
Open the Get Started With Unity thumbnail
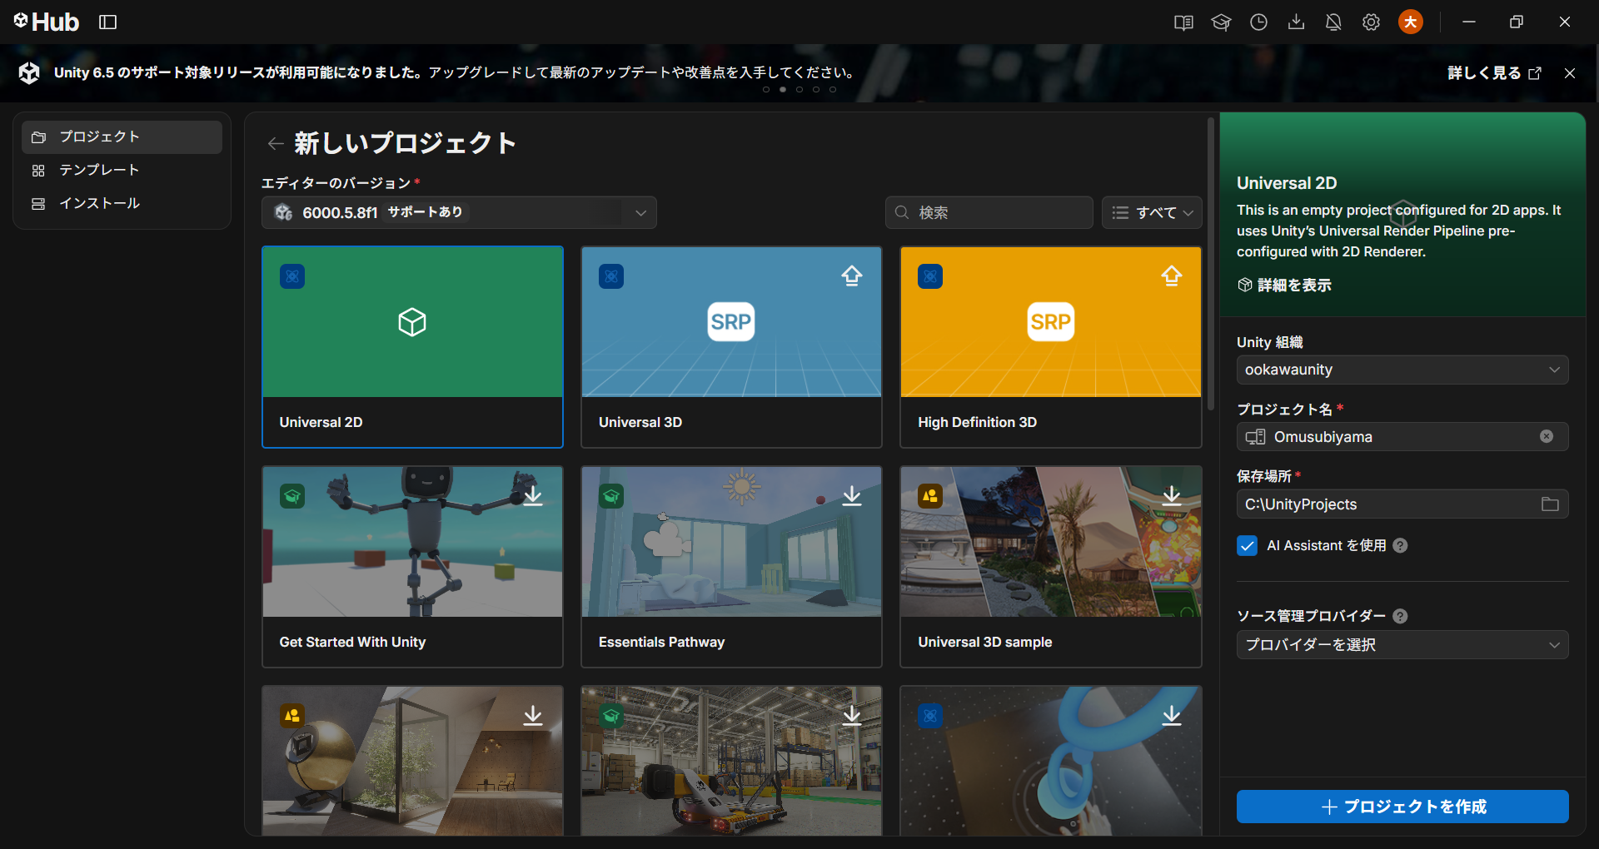pos(412,542)
